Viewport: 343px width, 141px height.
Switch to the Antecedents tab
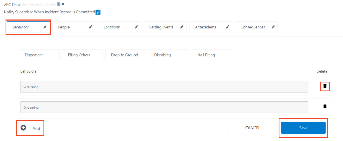coord(211,27)
